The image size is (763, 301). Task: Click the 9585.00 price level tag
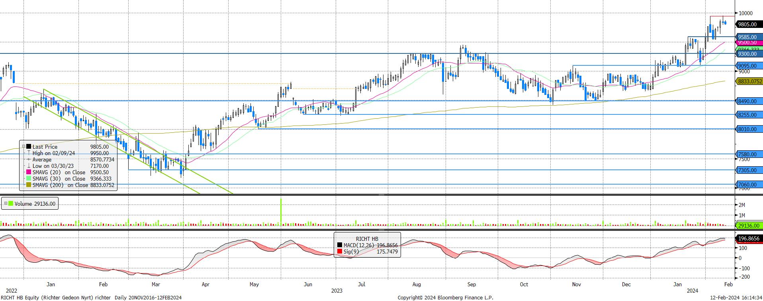(x=749, y=37)
